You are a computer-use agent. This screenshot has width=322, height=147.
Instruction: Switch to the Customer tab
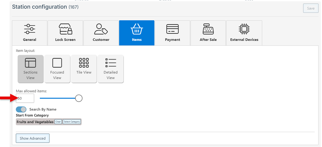[x=101, y=33]
